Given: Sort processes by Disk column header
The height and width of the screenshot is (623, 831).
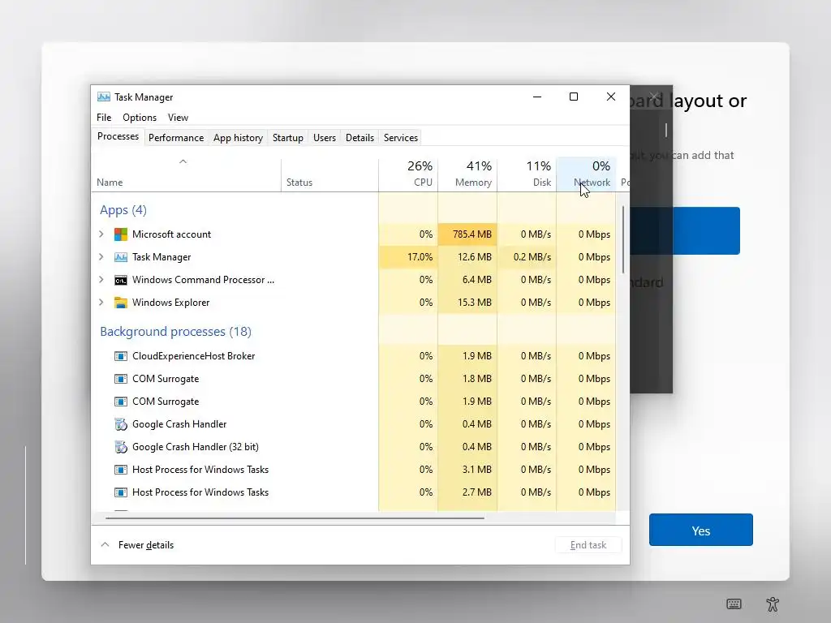Looking at the screenshot, I should [x=527, y=174].
